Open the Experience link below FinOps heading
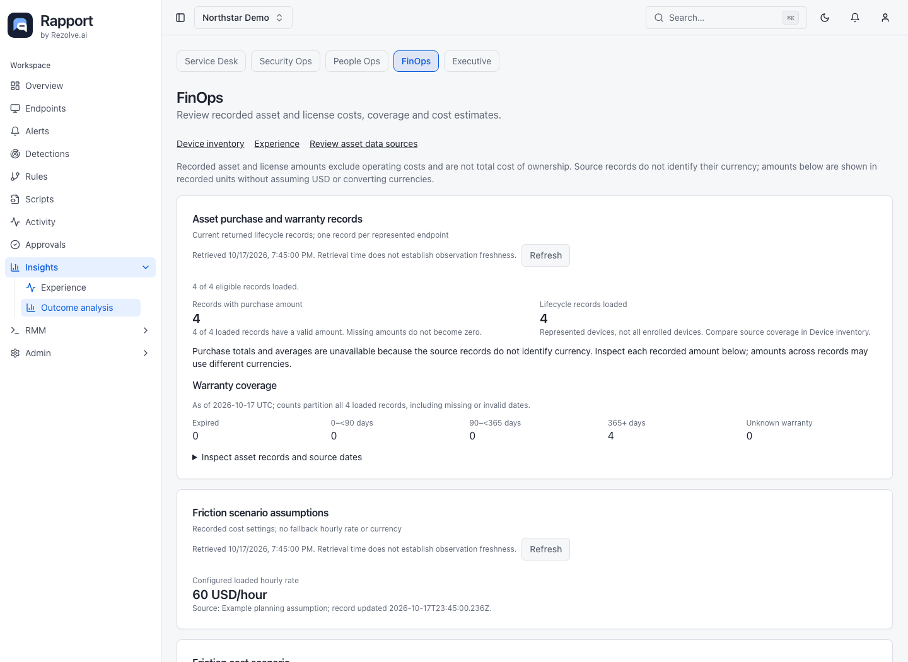The height and width of the screenshot is (662, 908). point(277,144)
